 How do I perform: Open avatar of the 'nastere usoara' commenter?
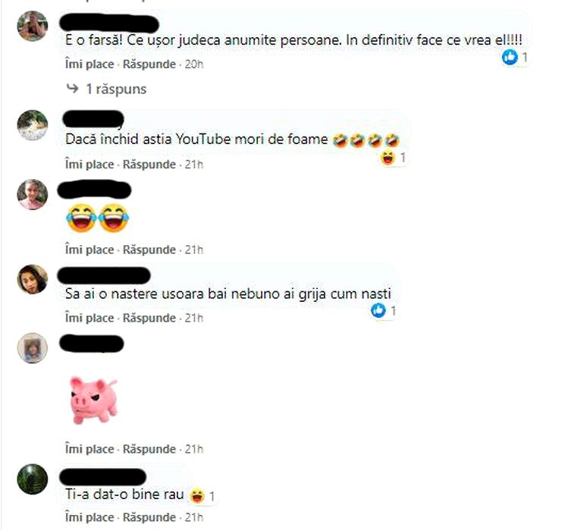[x=33, y=279]
